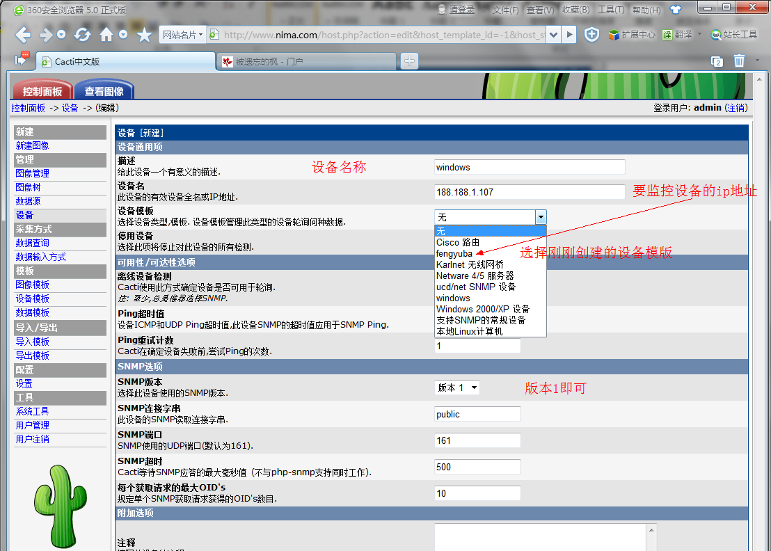Switch to Cacti中文版 browser tab
Viewport: 771px width, 551px height.
pyautogui.click(x=125, y=61)
